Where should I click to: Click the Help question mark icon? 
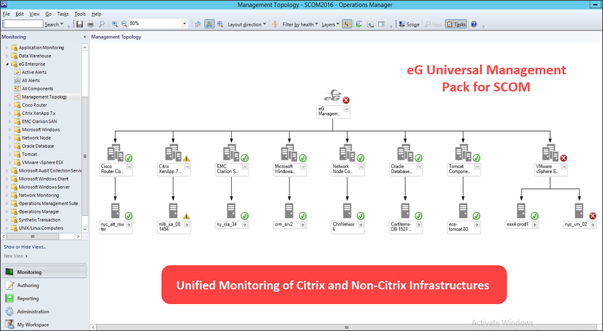[x=474, y=24]
